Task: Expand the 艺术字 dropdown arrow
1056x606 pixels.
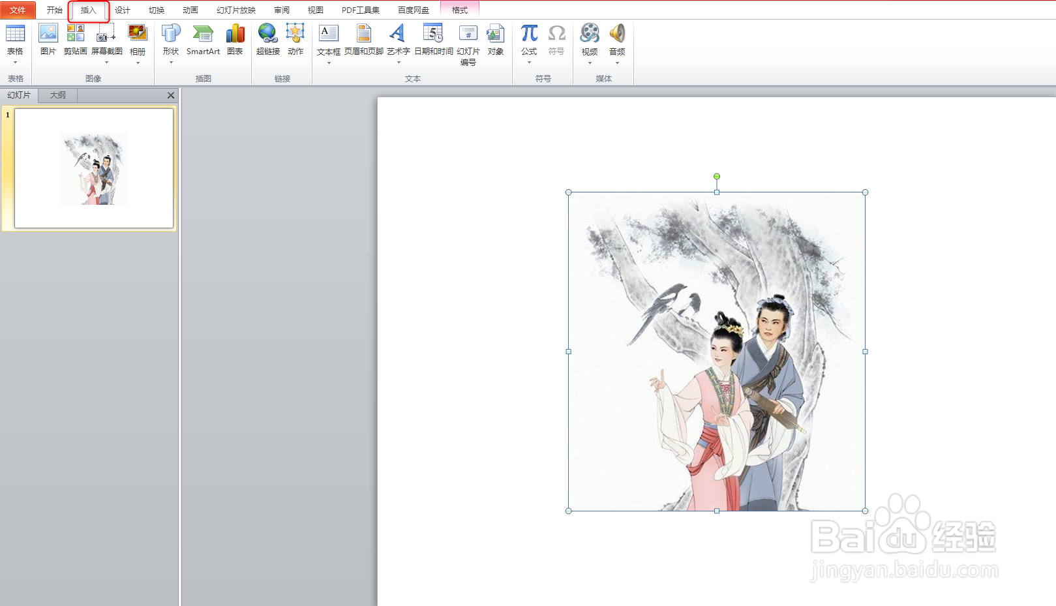Action: point(399,63)
